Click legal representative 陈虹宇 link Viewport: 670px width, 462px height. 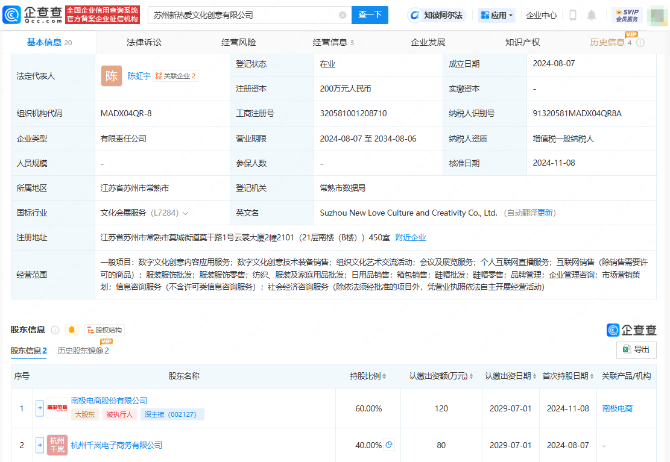click(x=139, y=76)
